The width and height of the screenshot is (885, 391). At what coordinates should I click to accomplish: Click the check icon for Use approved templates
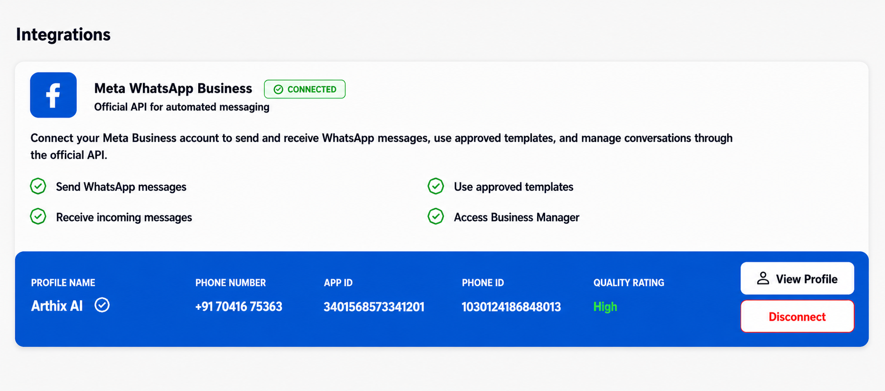[436, 186]
